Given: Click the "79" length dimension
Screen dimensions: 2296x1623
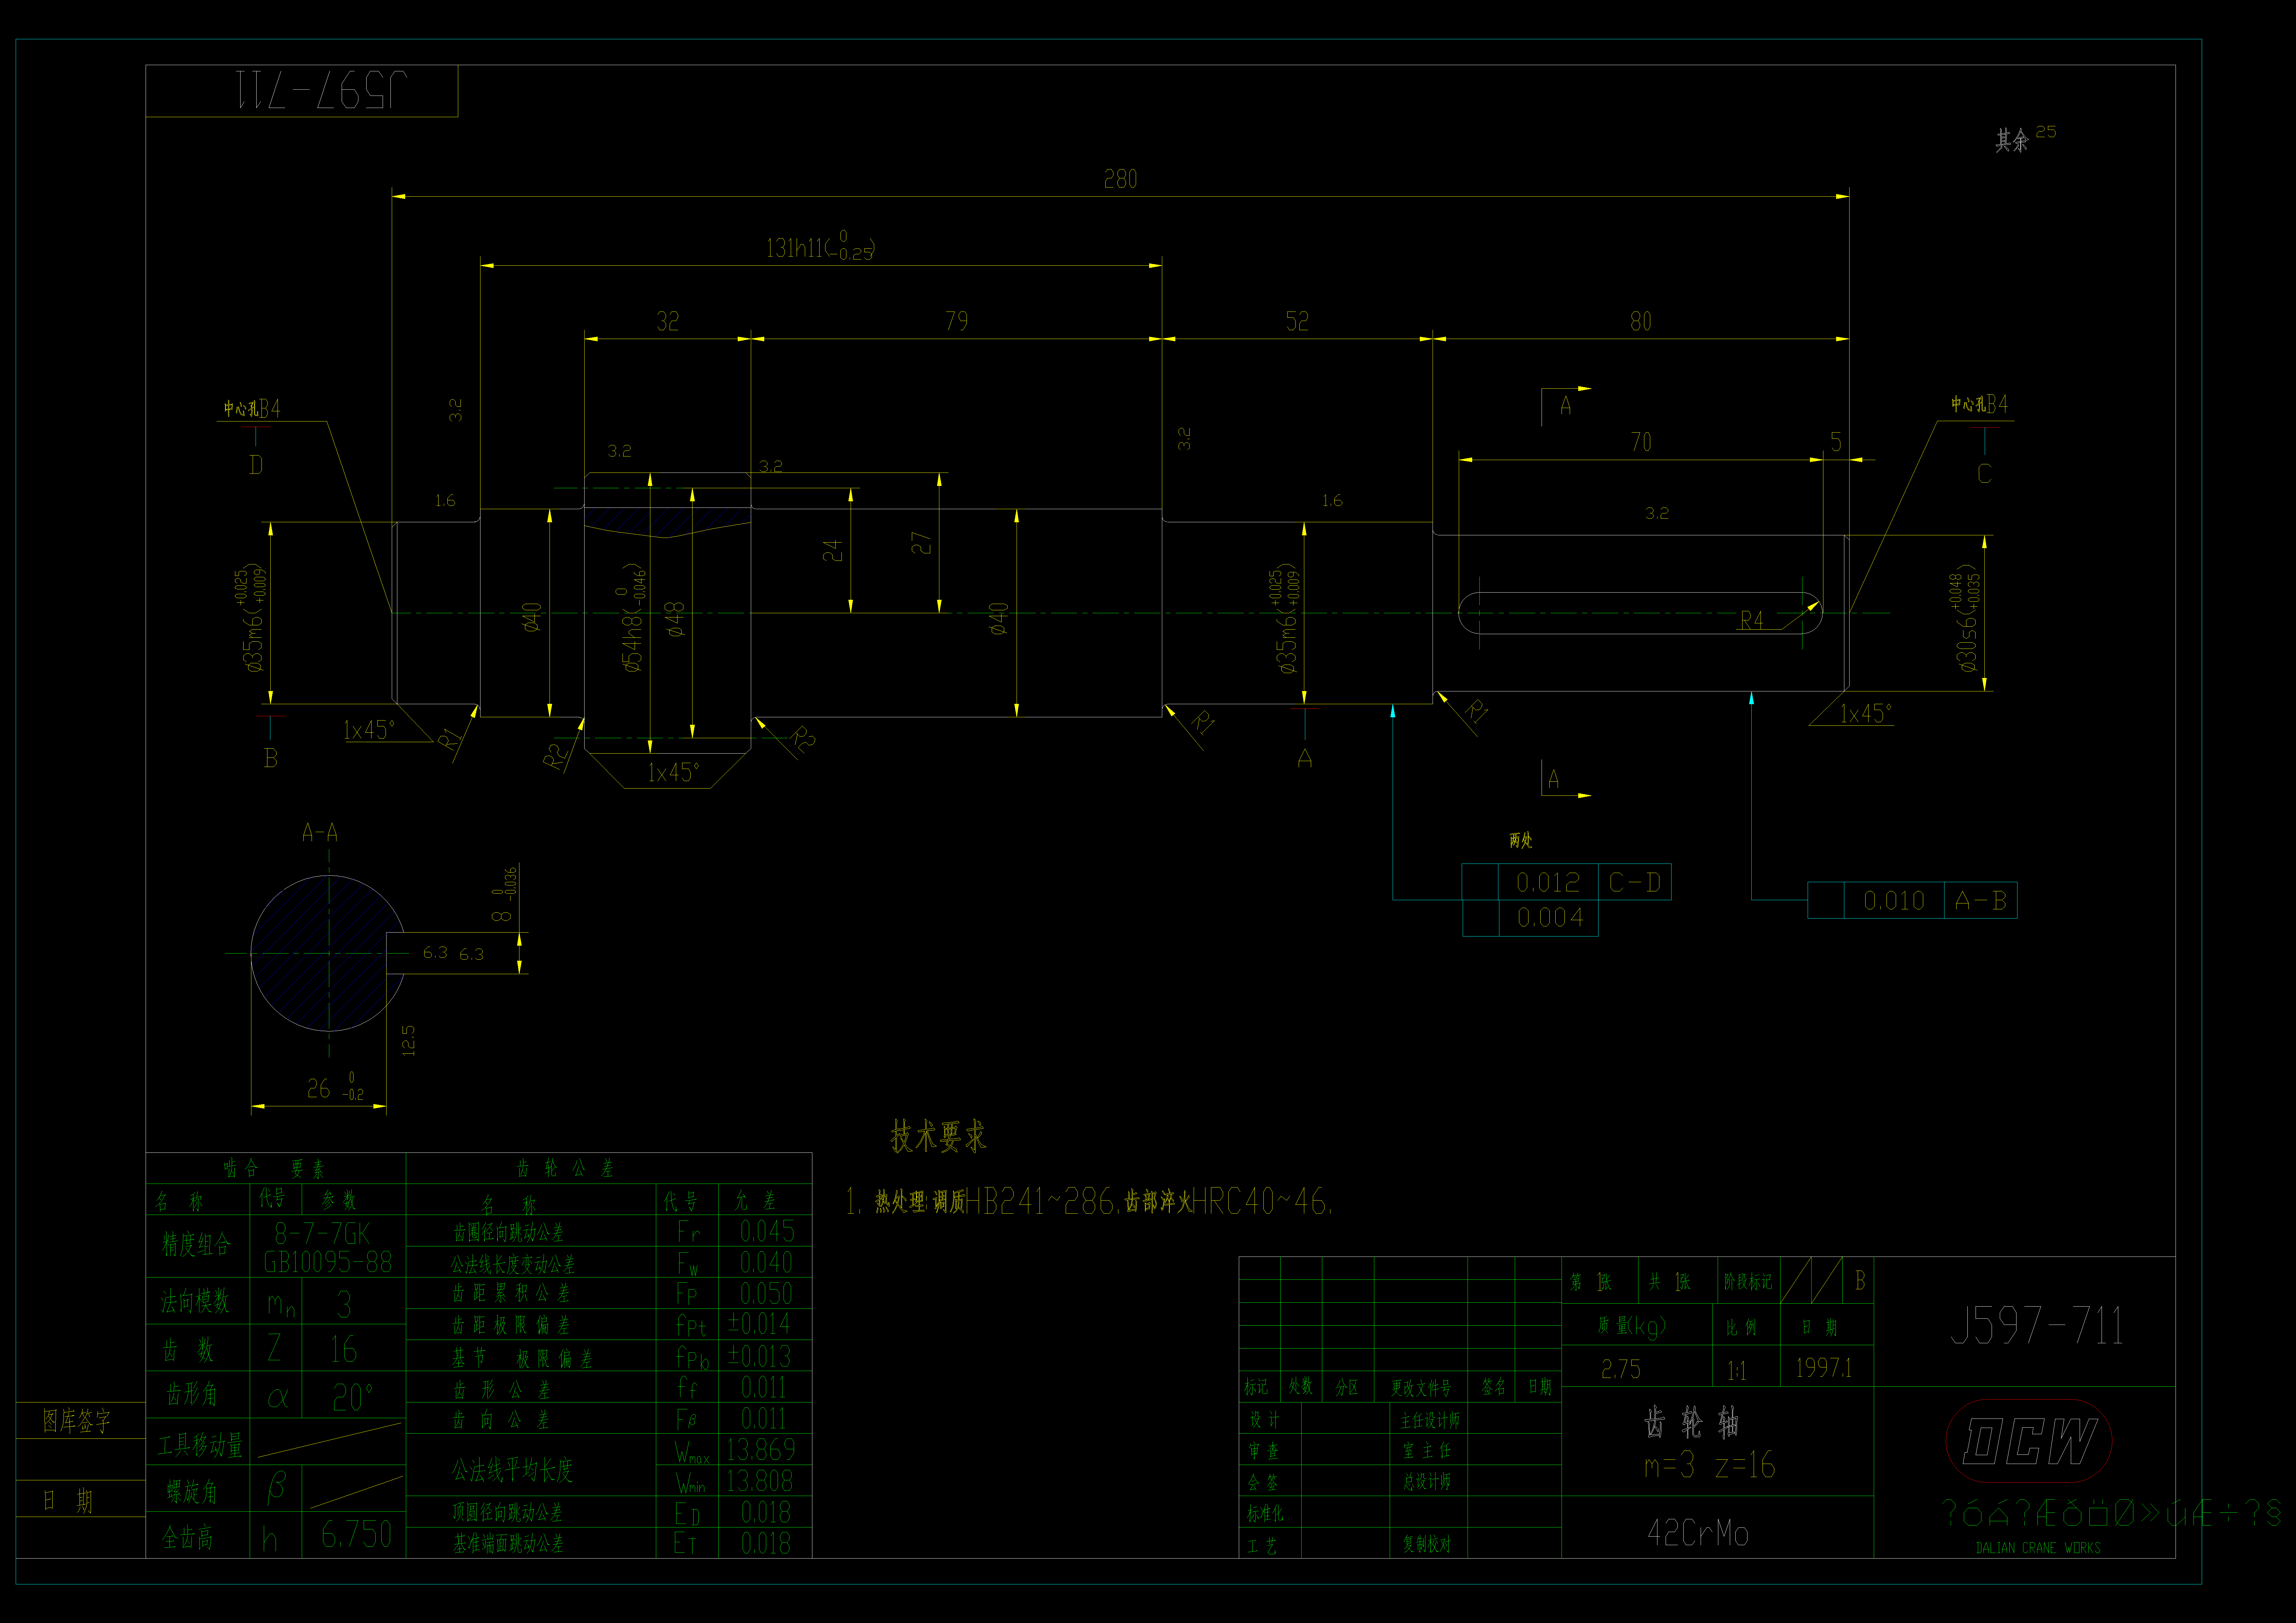Looking at the screenshot, I should 956,321.
